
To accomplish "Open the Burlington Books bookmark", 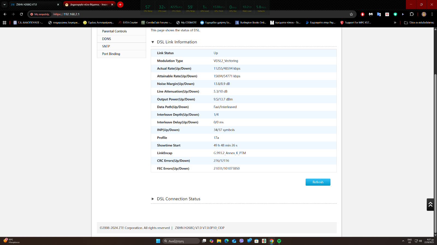I will point(251,23).
